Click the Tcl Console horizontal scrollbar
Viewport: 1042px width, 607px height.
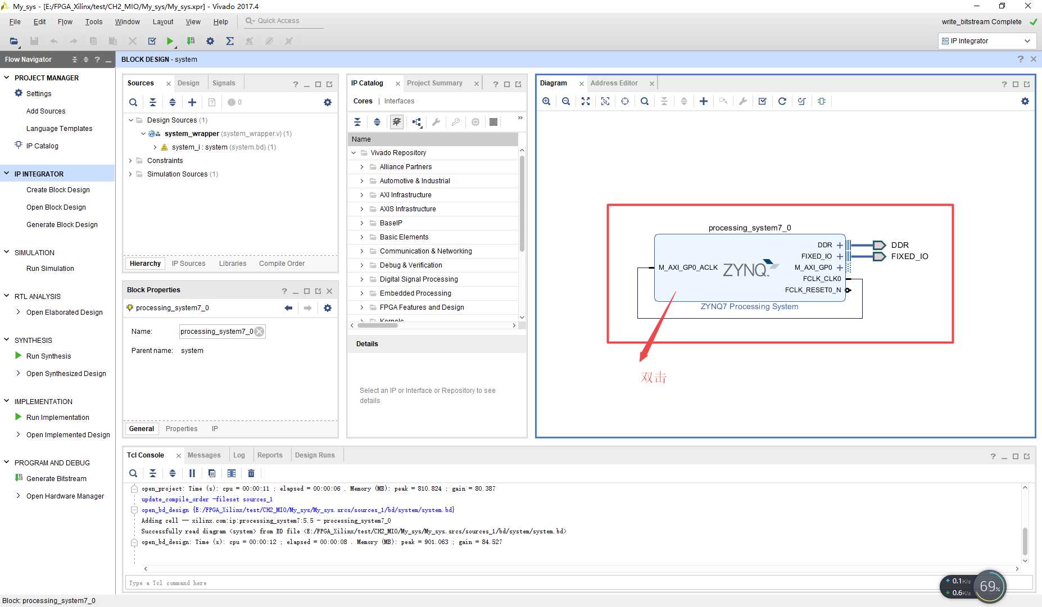point(581,569)
